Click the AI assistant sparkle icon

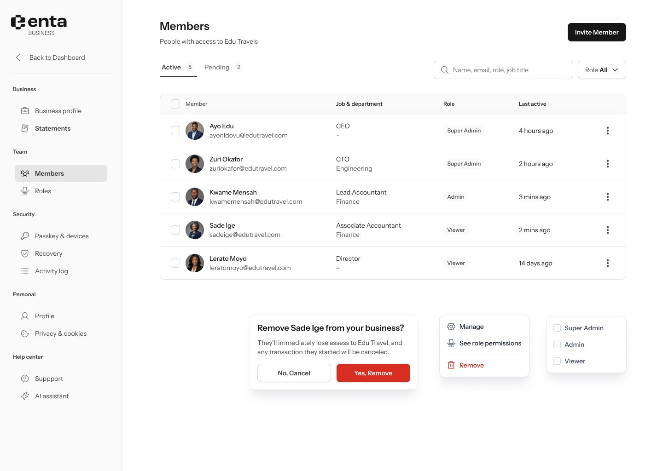tap(25, 396)
